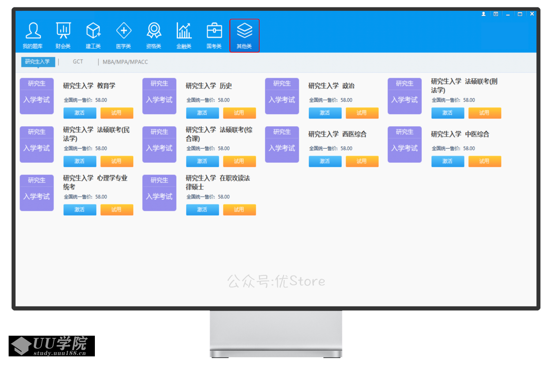Activate 研究生入学 政治

325,113
